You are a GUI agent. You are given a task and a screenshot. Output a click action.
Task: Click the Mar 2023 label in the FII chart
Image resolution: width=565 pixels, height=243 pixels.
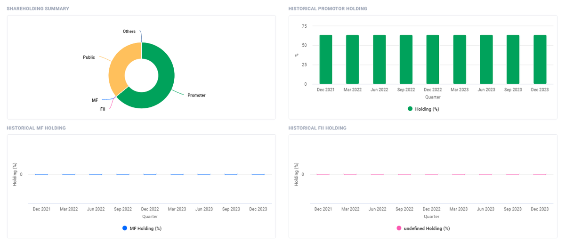pyautogui.click(x=459, y=209)
